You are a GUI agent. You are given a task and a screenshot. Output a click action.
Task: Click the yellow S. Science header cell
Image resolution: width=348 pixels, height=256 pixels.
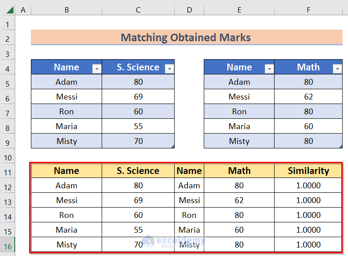coord(138,171)
